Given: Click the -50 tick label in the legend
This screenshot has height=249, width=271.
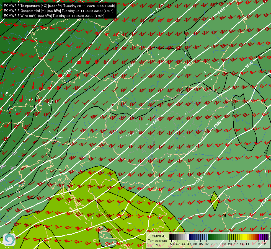Looking at the screenshot, I should click(171, 244).
